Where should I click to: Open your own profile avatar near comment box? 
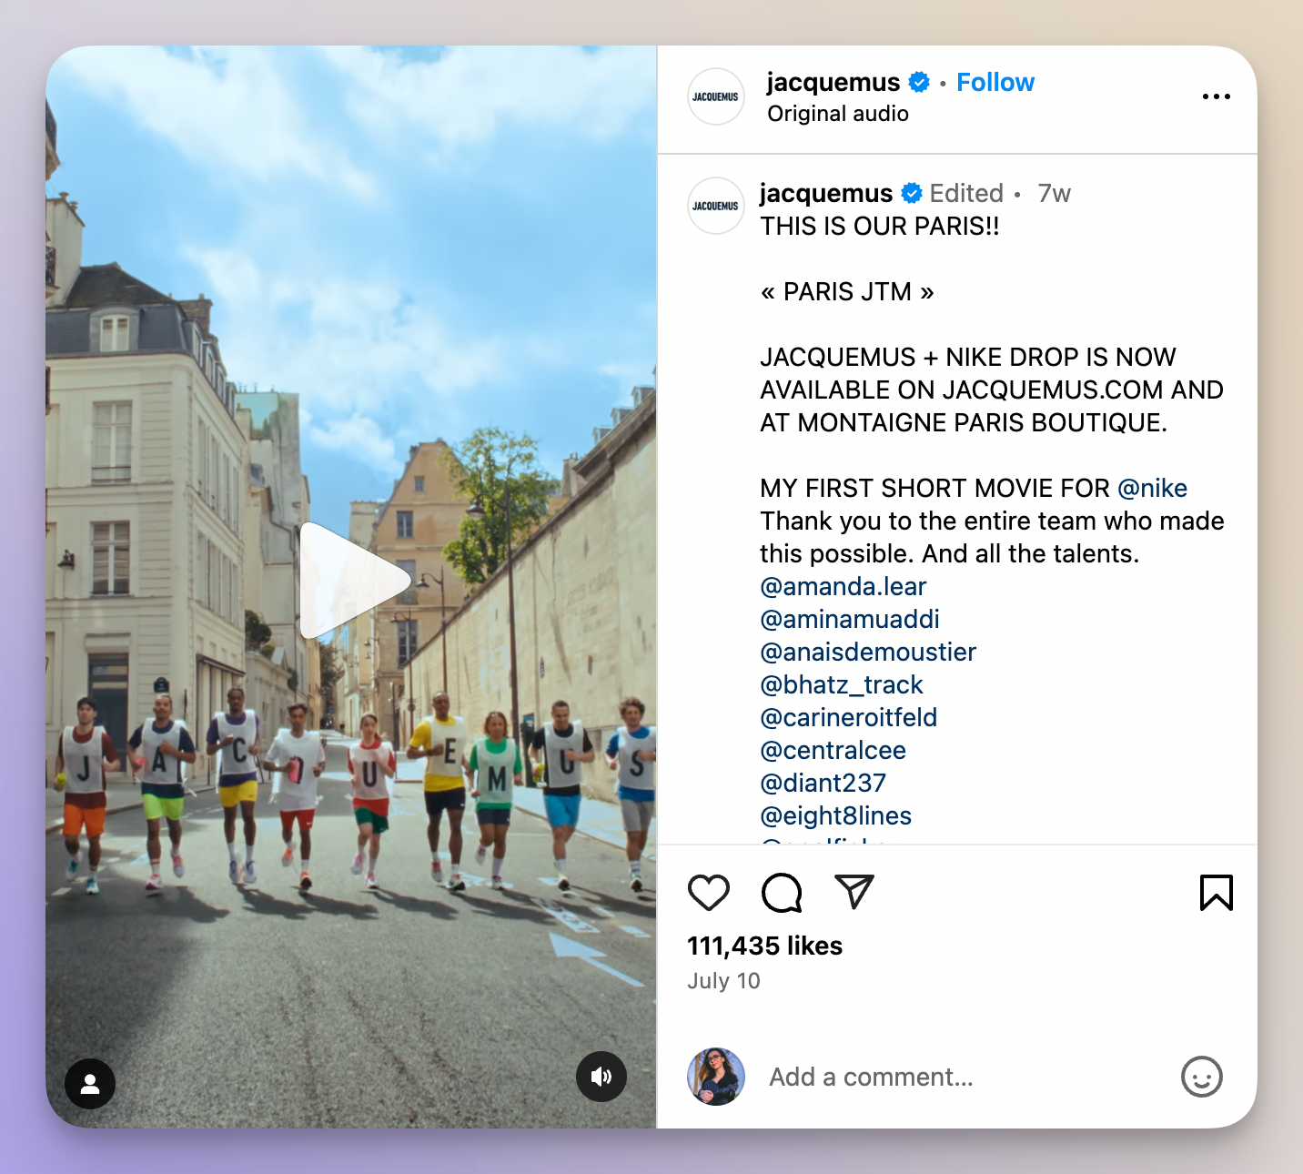click(x=716, y=1077)
